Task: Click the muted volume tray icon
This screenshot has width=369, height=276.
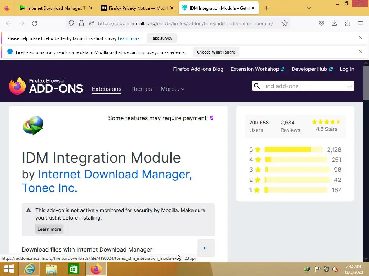Action: [335, 269]
